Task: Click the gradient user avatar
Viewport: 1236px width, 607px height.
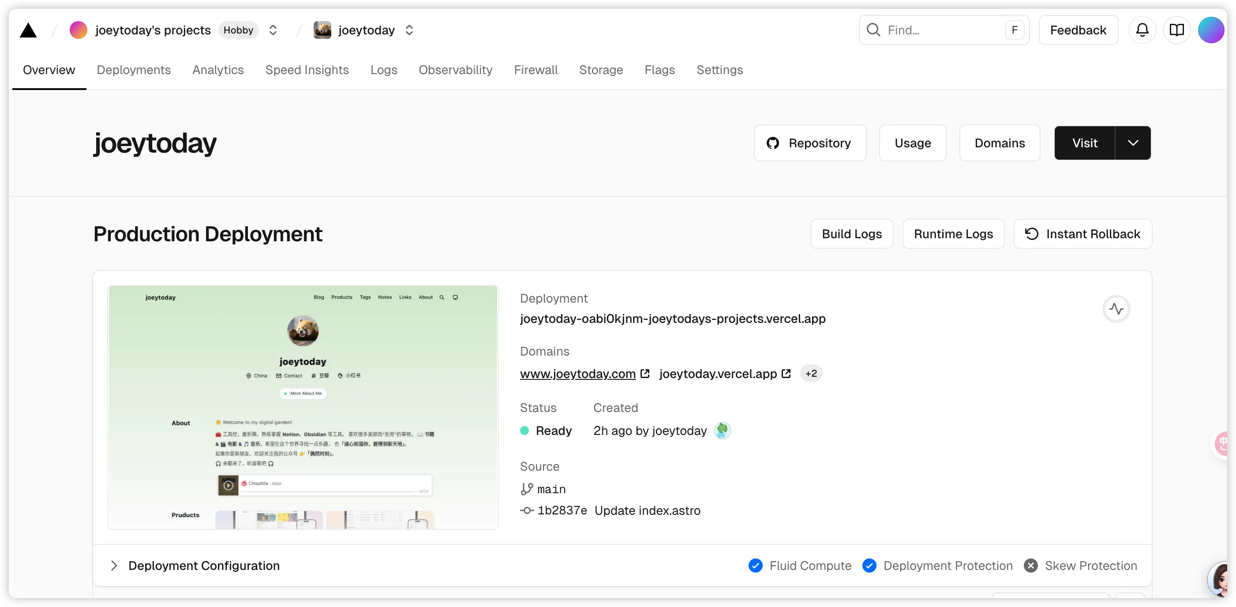Action: click(1210, 30)
